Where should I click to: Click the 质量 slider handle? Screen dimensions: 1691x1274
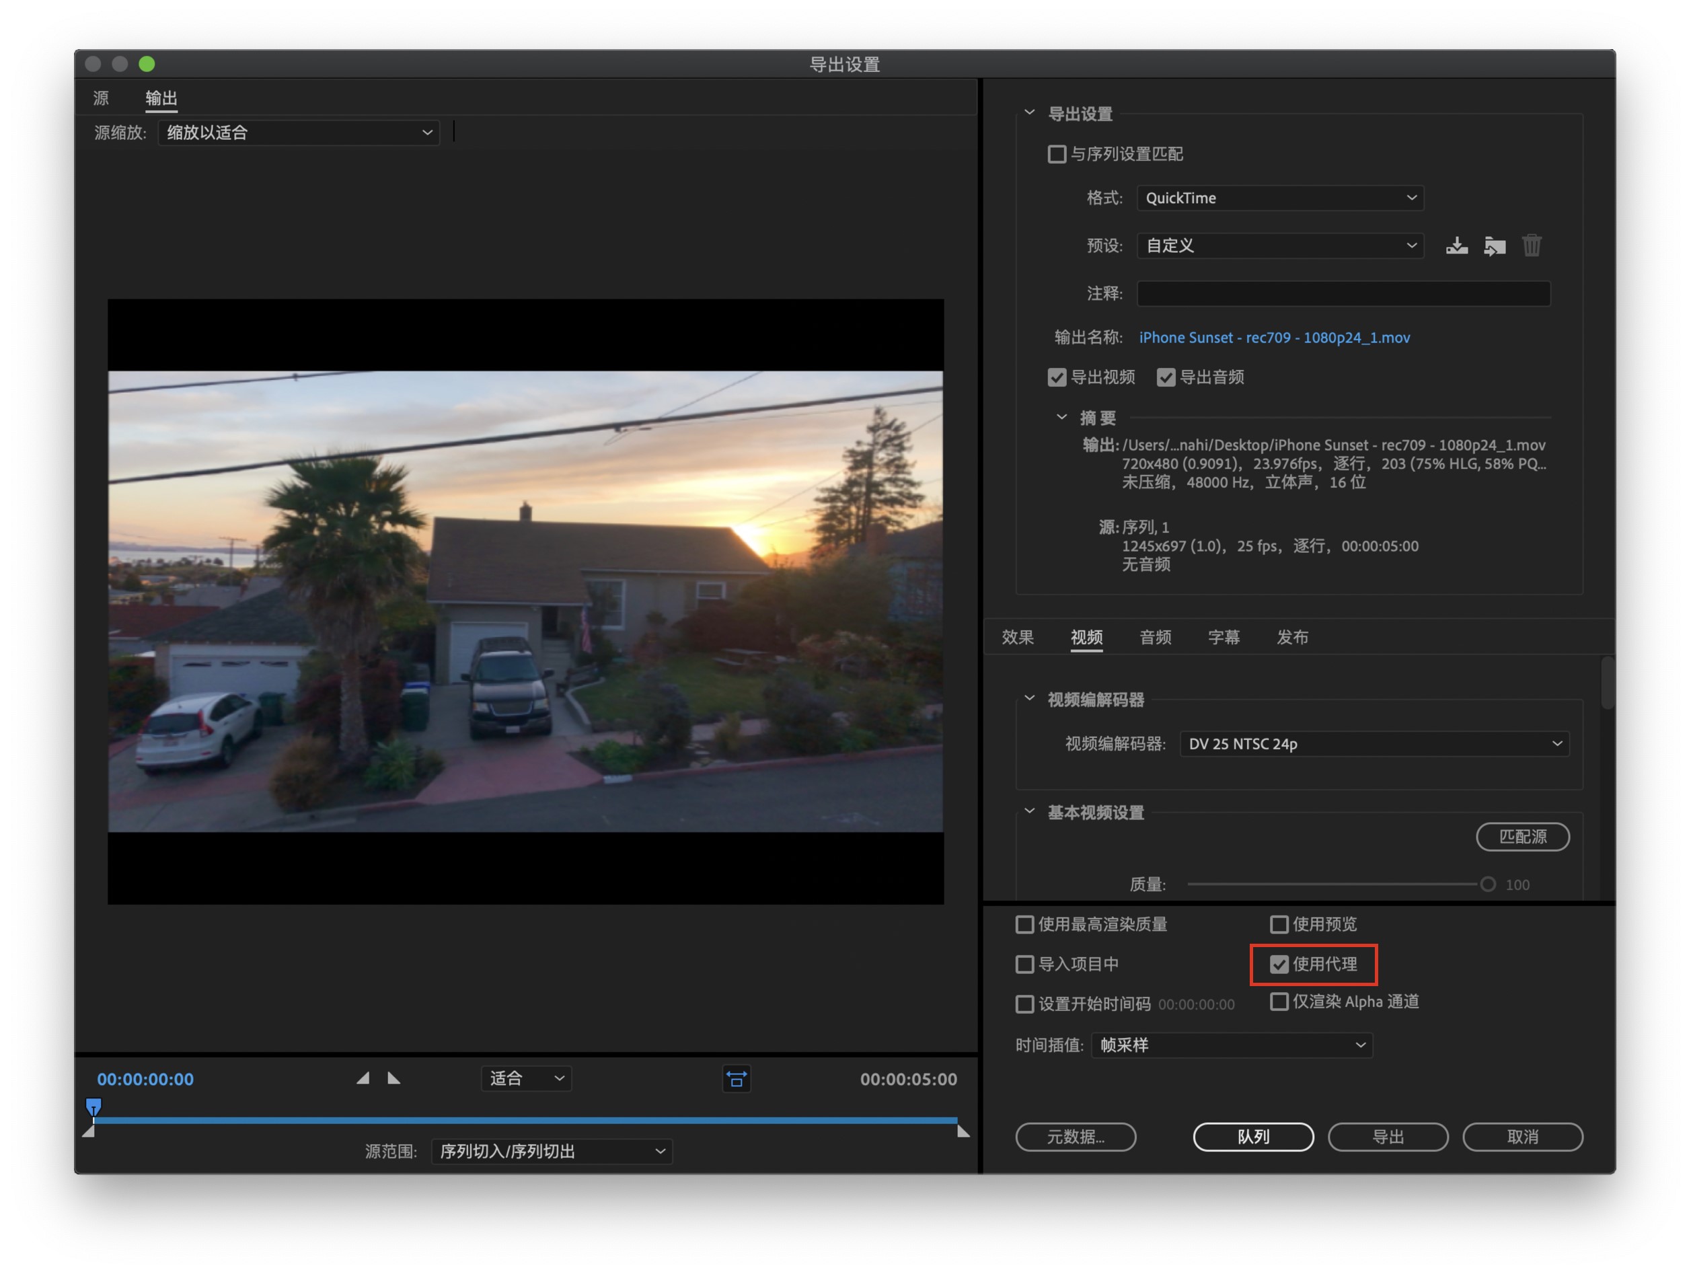point(1488,884)
